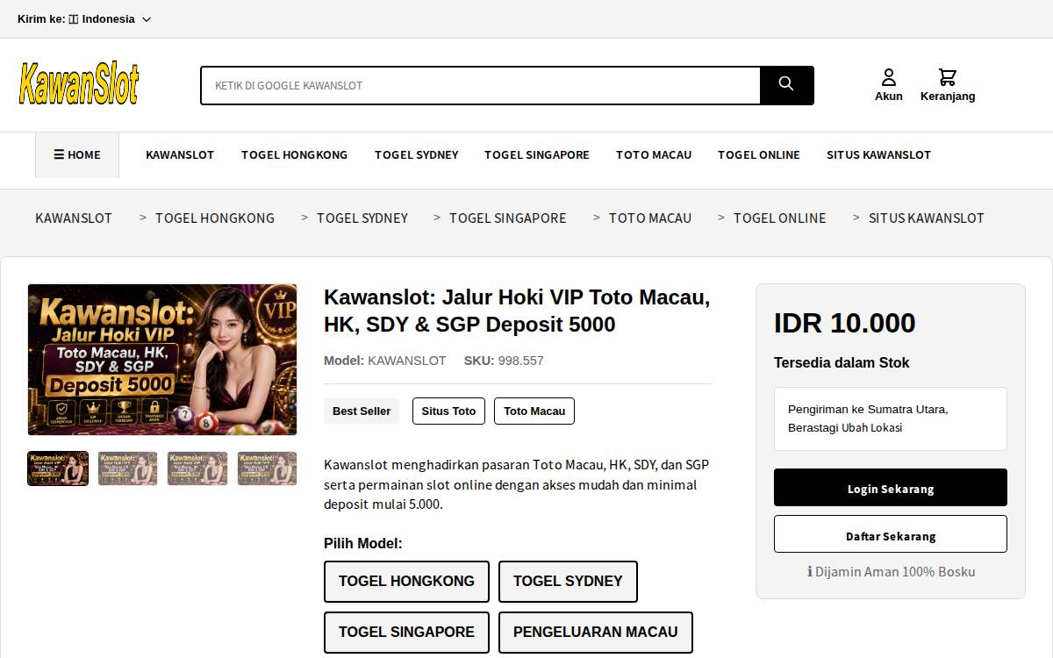
Task: Follow the TOTO MACAU breadcrumb link
Action: 650,218
